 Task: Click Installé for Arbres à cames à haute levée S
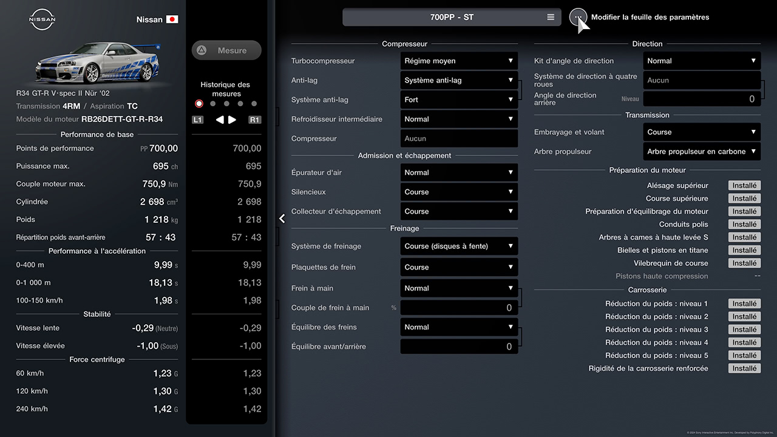[744, 237]
